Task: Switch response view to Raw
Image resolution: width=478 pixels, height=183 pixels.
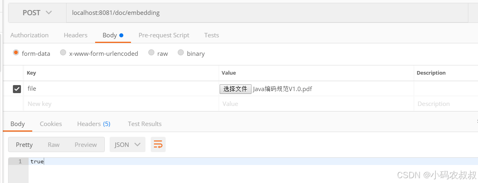Action: tap(54, 144)
